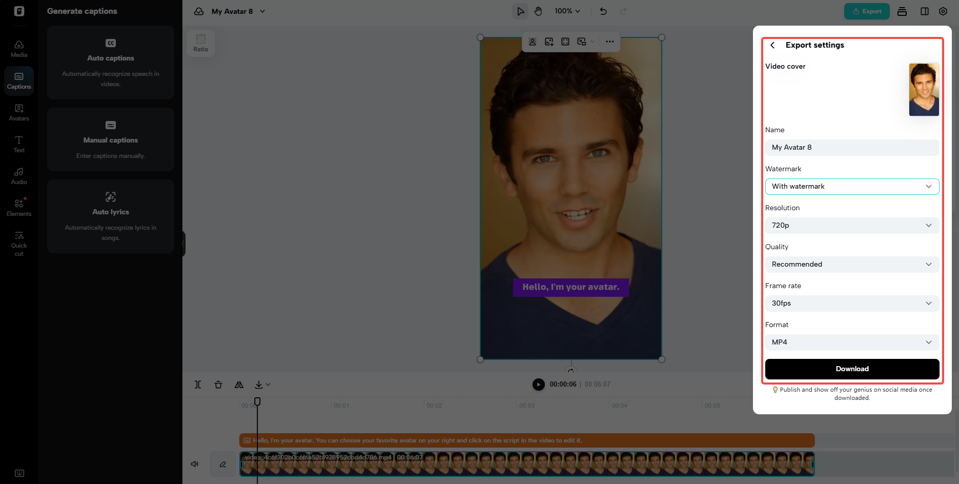Open the editor settings gear
Viewport: 959px width, 484px height.
pyautogui.click(x=943, y=11)
